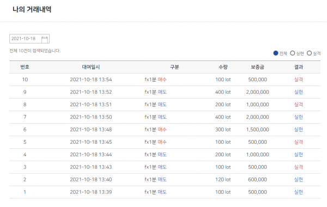Click 실현 result in row 7
The image size is (327, 207).
(299, 117)
